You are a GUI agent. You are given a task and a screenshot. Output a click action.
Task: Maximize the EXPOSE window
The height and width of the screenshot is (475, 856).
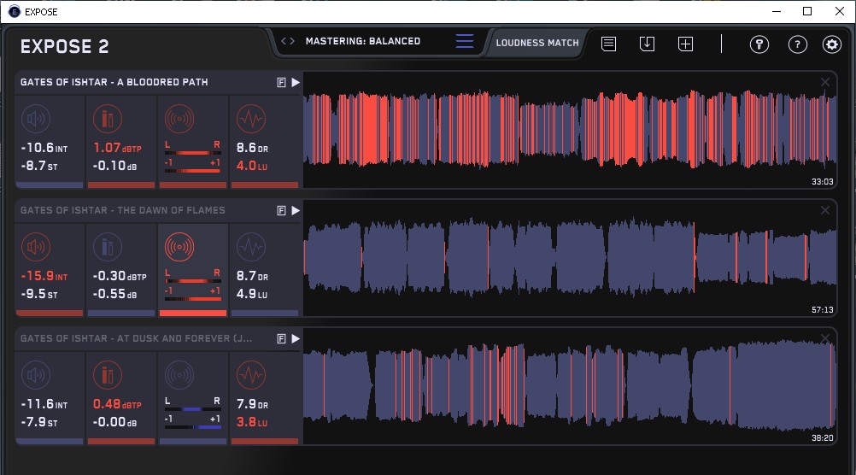(807, 11)
